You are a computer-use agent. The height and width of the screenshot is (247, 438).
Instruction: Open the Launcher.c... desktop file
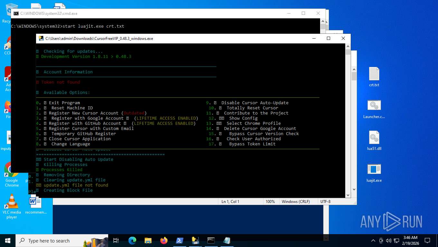coord(374,109)
